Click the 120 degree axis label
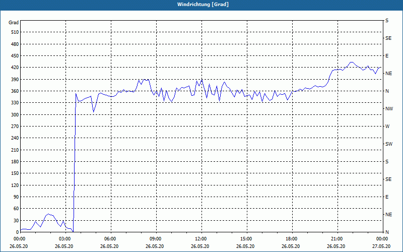 click(15, 185)
